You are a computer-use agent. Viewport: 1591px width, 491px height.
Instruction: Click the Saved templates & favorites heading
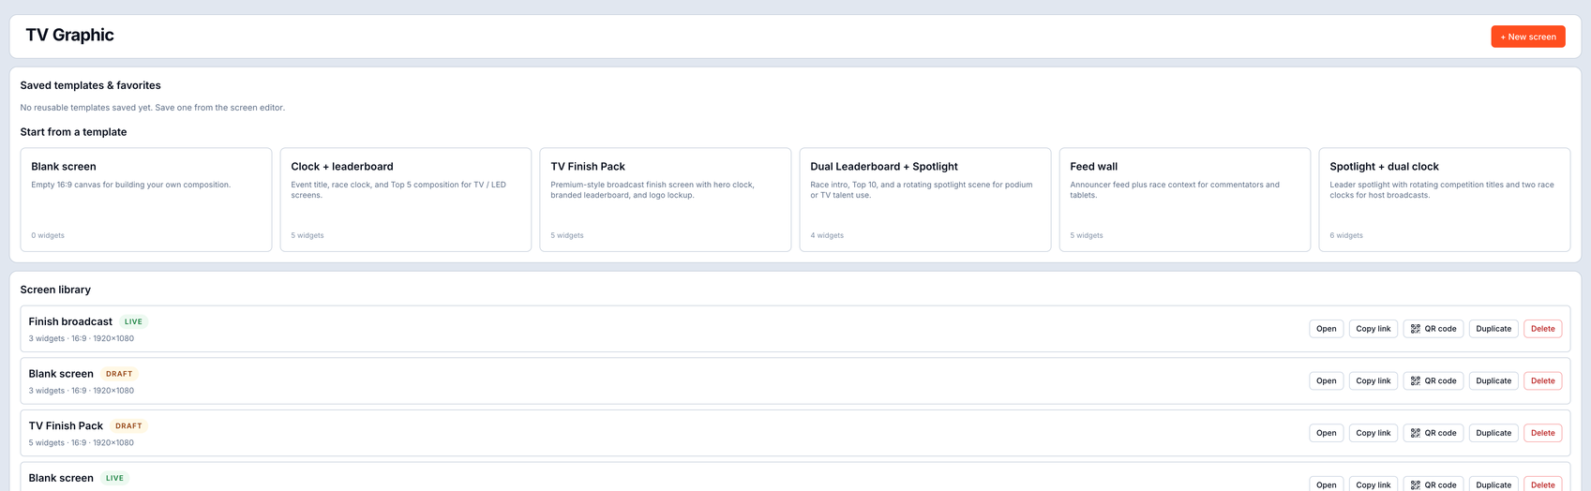(x=90, y=85)
